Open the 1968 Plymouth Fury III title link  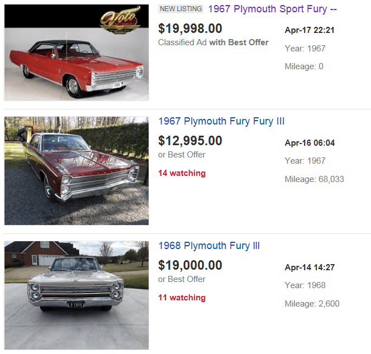(209, 246)
